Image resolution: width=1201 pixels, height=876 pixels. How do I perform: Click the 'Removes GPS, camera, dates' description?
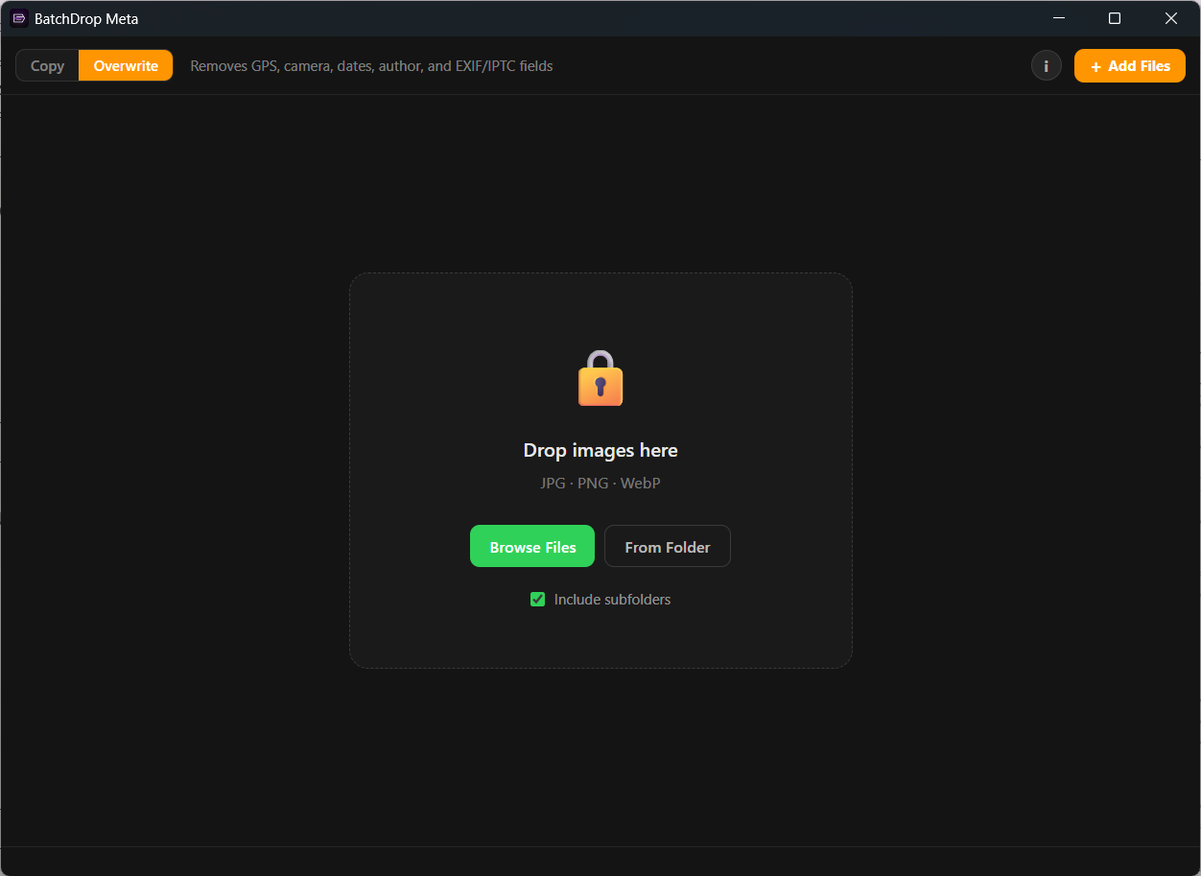pos(371,66)
